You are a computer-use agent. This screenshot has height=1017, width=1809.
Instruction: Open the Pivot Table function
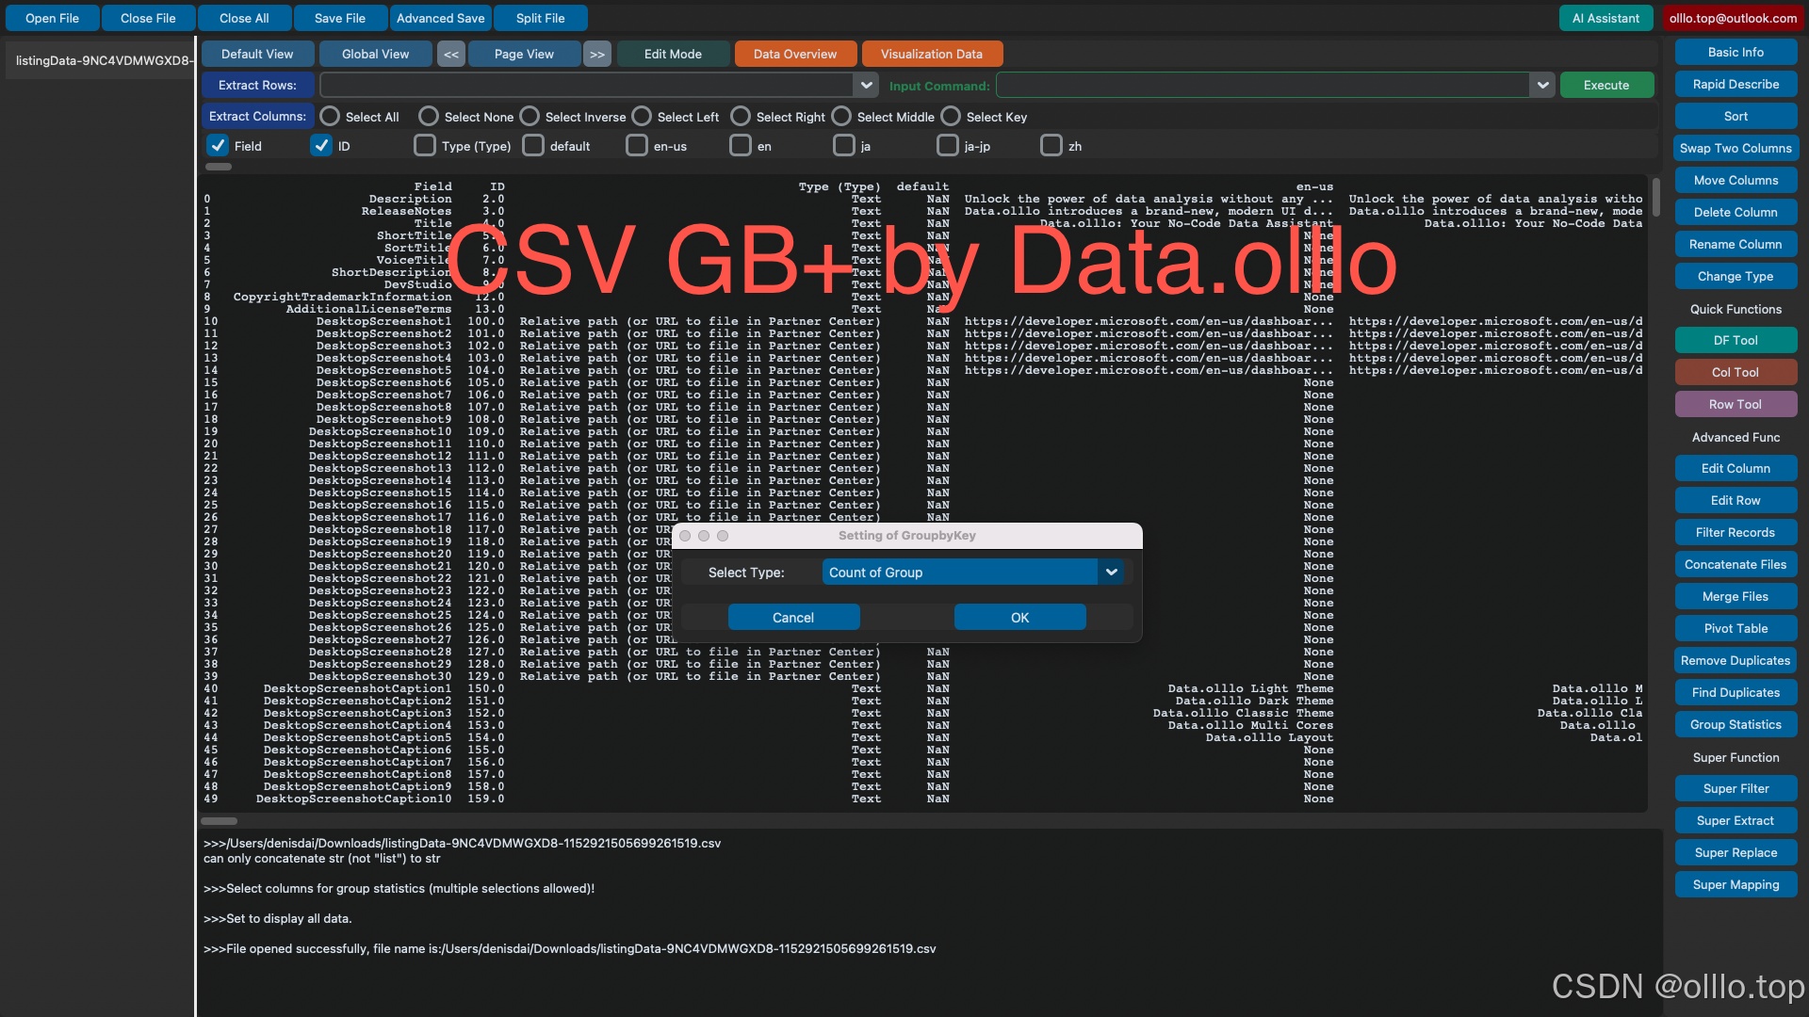(1735, 629)
